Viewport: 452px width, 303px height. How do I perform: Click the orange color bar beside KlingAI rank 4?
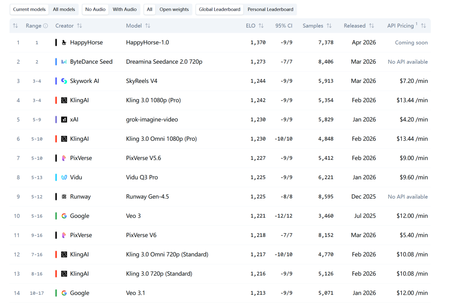point(56,100)
